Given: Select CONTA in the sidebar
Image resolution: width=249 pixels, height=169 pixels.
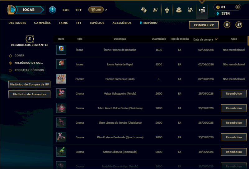Looking at the screenshot, I should 19,56.
